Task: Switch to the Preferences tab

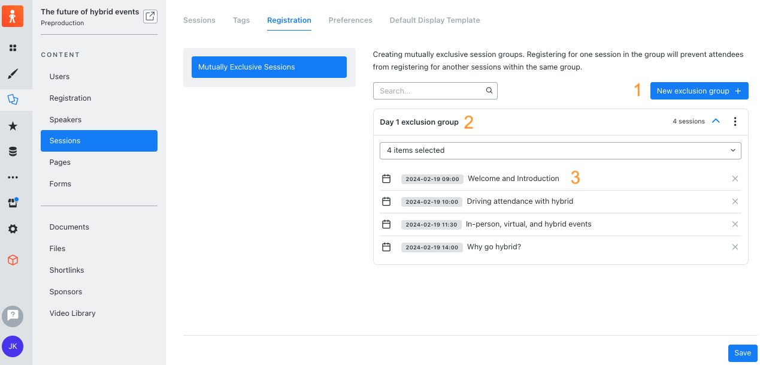Action: coord(350,20)
